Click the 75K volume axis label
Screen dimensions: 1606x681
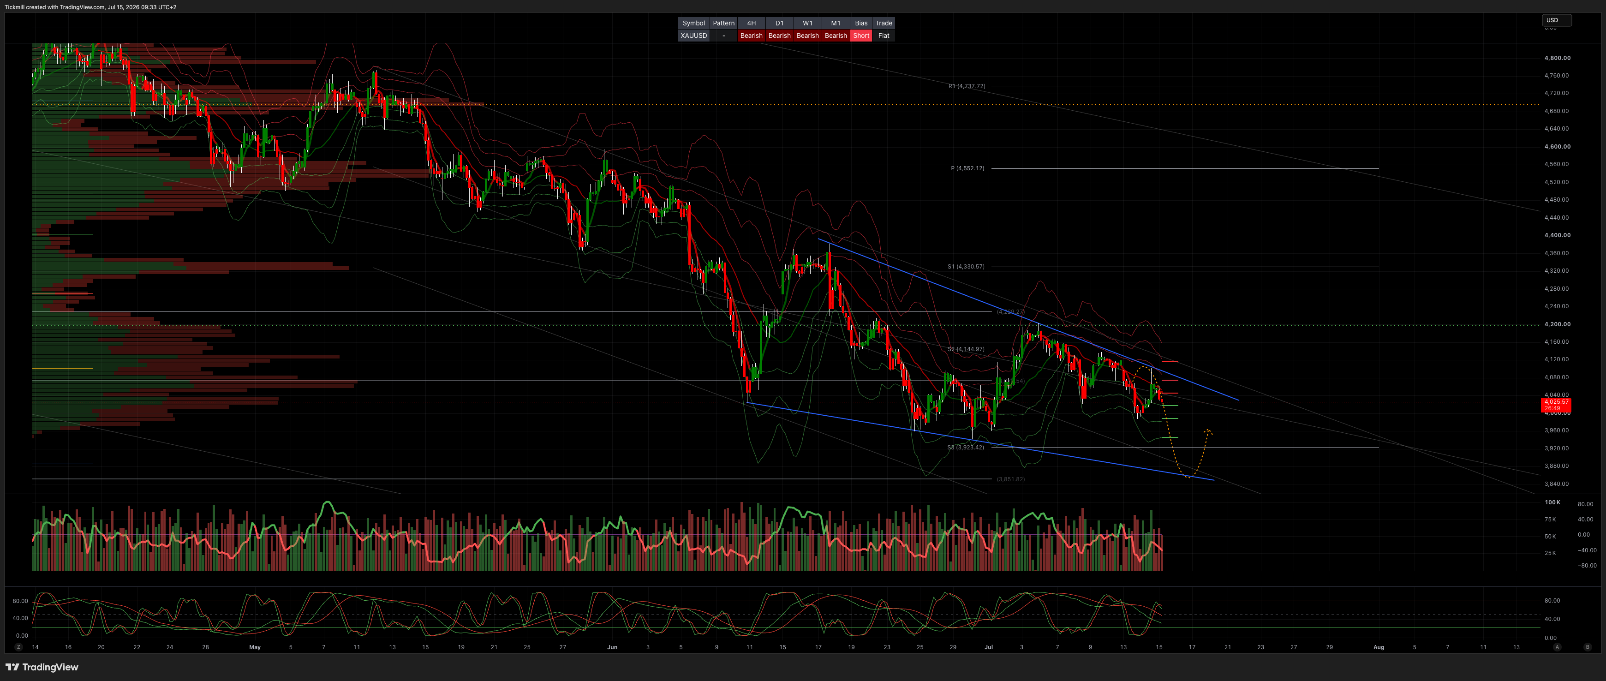point(1551,519)
